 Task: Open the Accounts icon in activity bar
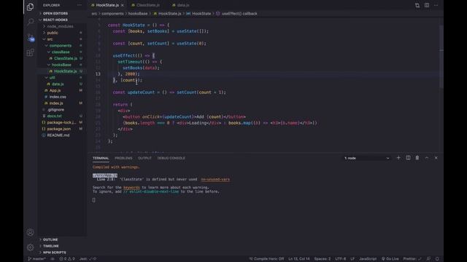[30, 232]
